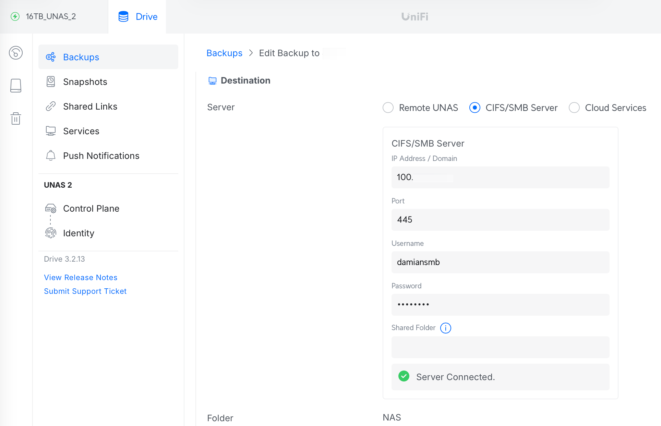Image resolution: width=661 pixels, height=426 pixels.
Task: Open Services via its monitor icon
Action: 51,131
